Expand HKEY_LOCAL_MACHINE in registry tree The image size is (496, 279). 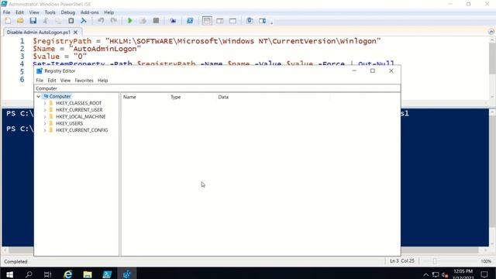[45, 117]
